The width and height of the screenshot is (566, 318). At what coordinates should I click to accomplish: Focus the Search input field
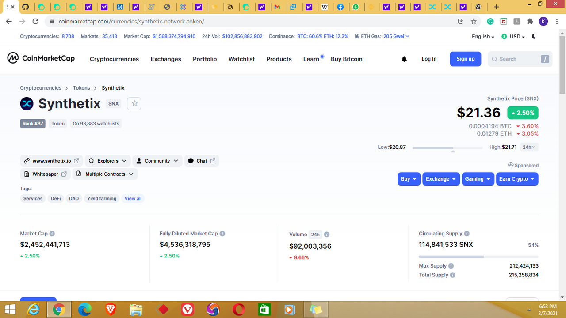(520, 59)
